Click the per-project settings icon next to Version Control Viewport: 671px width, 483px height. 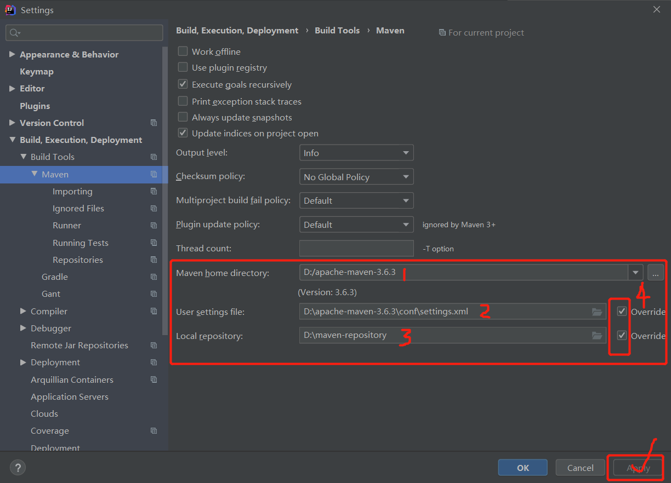click(153, 123)
